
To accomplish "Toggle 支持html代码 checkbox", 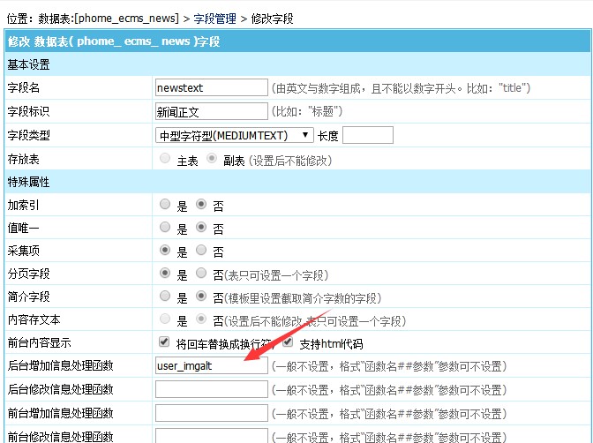I will [x=288, y=342].
